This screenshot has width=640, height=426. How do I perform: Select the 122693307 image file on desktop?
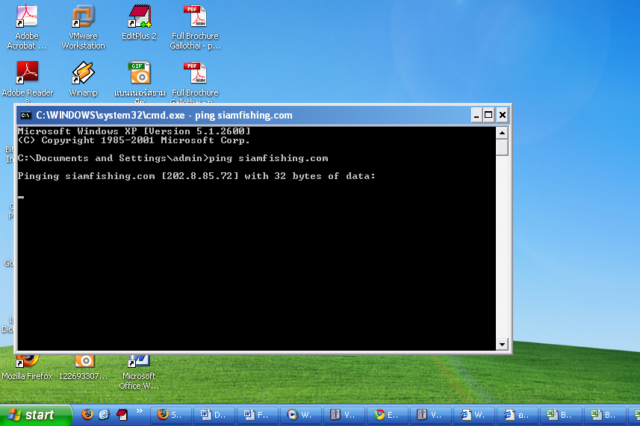click(84, 368)
